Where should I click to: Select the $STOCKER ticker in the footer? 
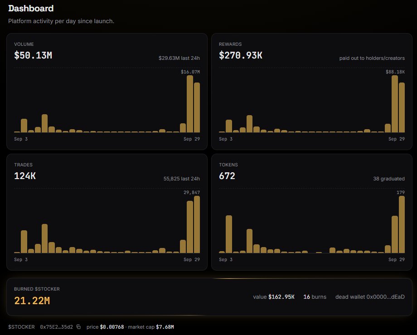22,327
